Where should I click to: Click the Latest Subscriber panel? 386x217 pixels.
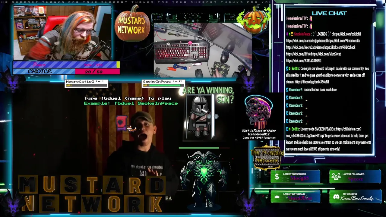[x=295, y=177]
